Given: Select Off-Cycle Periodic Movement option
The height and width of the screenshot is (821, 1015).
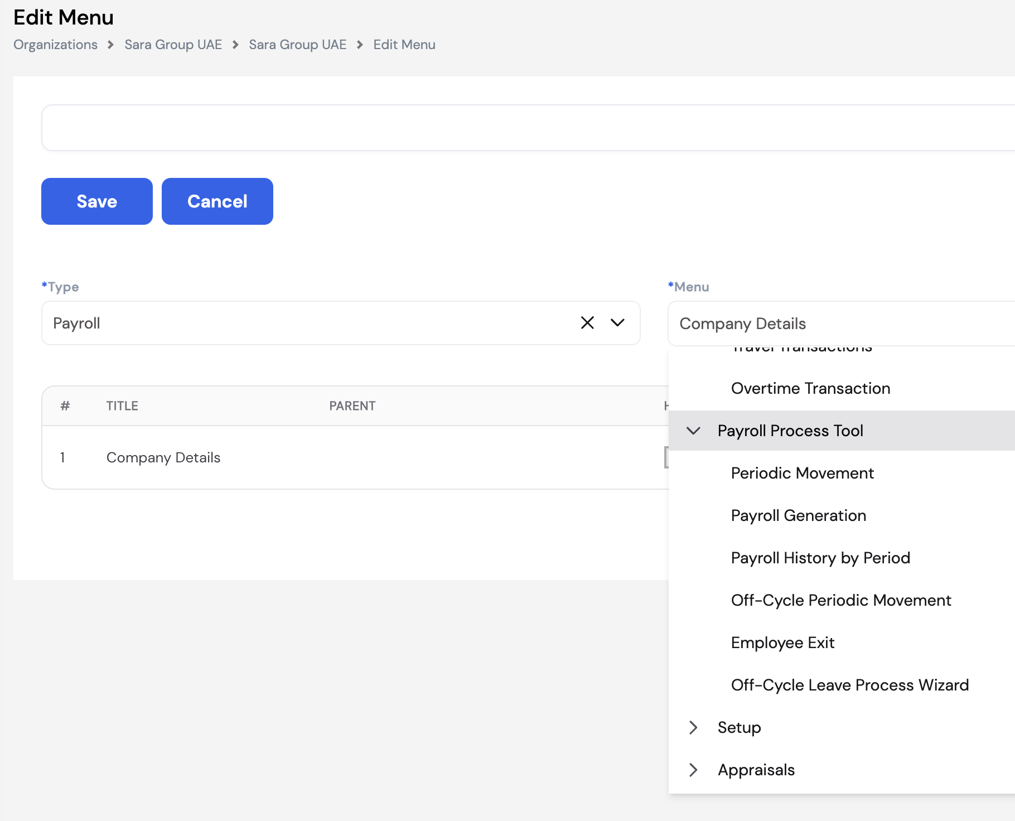Looking at the screenshot, I should 842,600.
